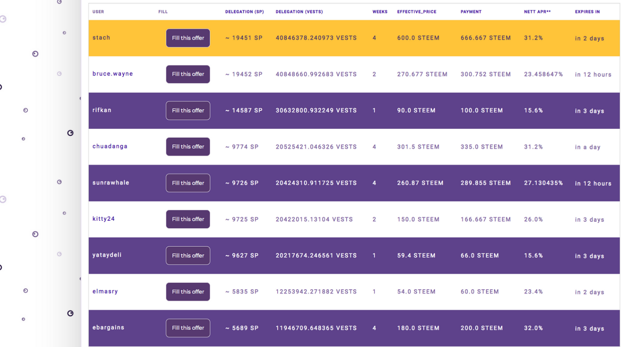Fill the delegation offer from yataydeli
The width and height of the screenshot is (625, 347).
188,255
